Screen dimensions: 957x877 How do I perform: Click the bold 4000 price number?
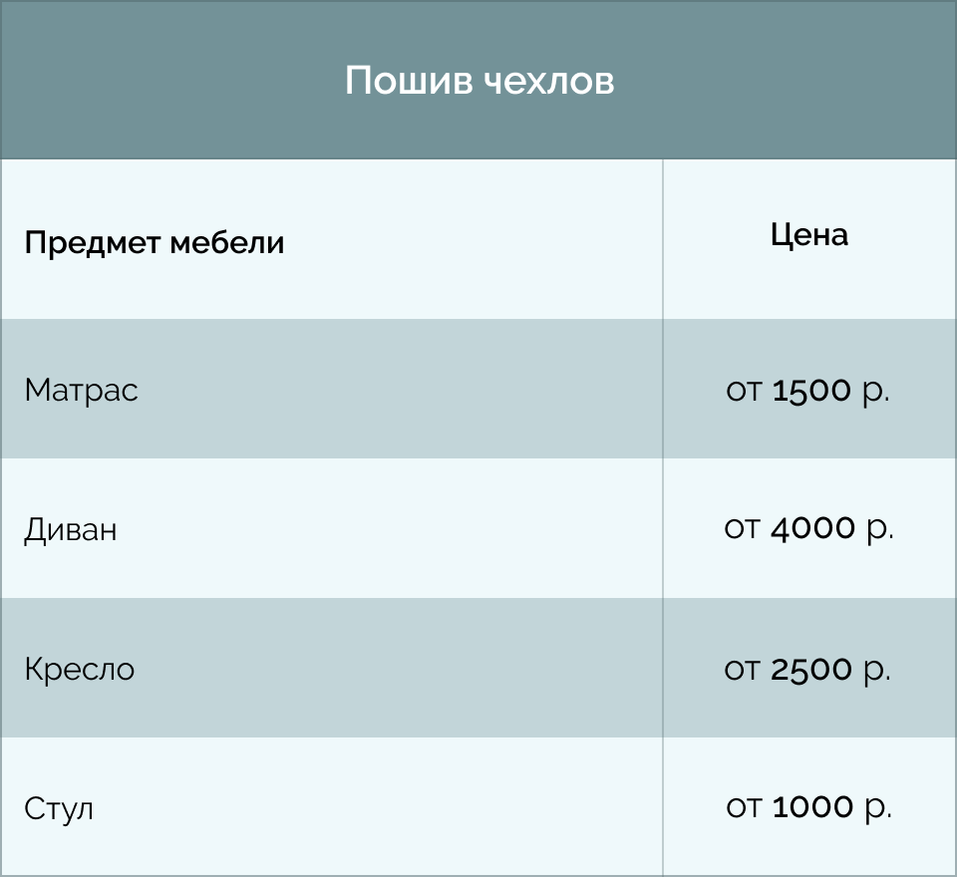813,528
